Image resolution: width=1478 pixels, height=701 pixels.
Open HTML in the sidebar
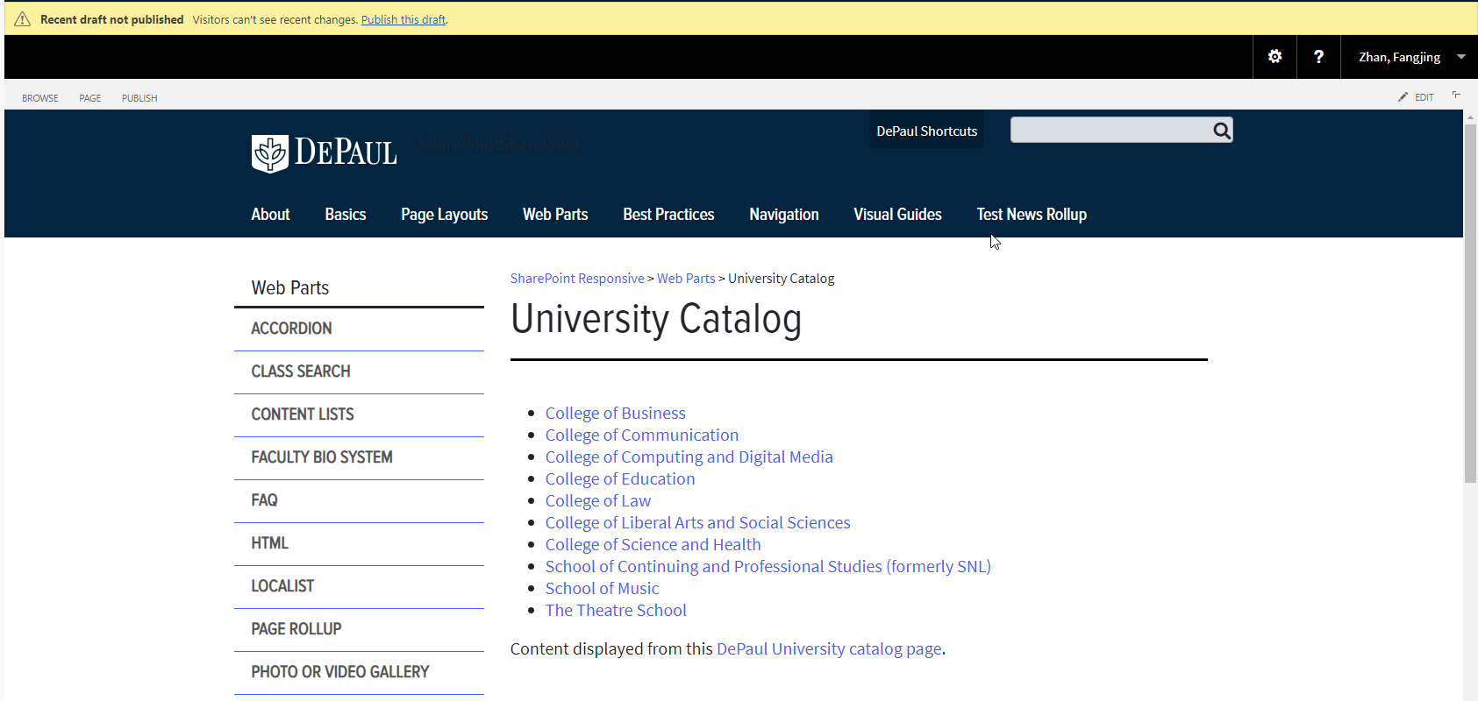click(359, 543)
